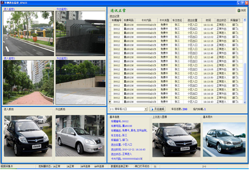
Task: Click the current-row arrow indicator at 14:14:43
Action: click(x=110, y=102)
